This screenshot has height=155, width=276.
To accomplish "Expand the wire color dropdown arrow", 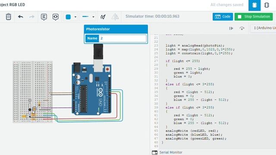I will [x=75, y=17].
